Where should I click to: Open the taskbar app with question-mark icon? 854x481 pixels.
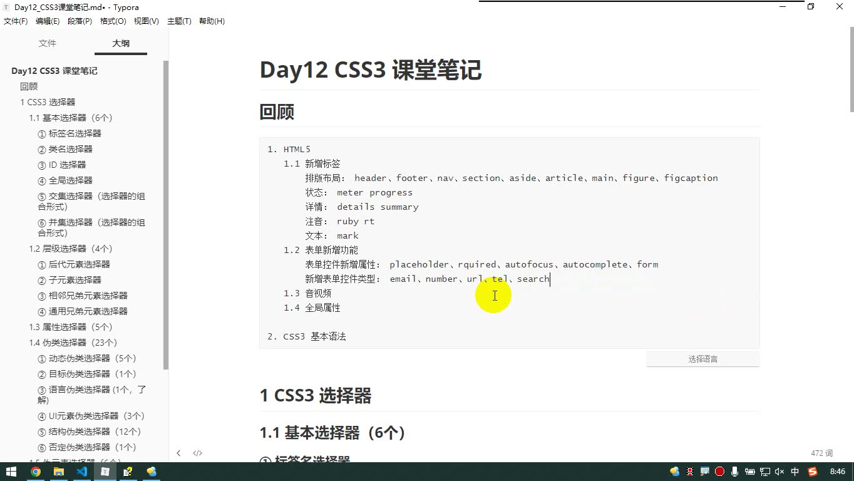128,472
